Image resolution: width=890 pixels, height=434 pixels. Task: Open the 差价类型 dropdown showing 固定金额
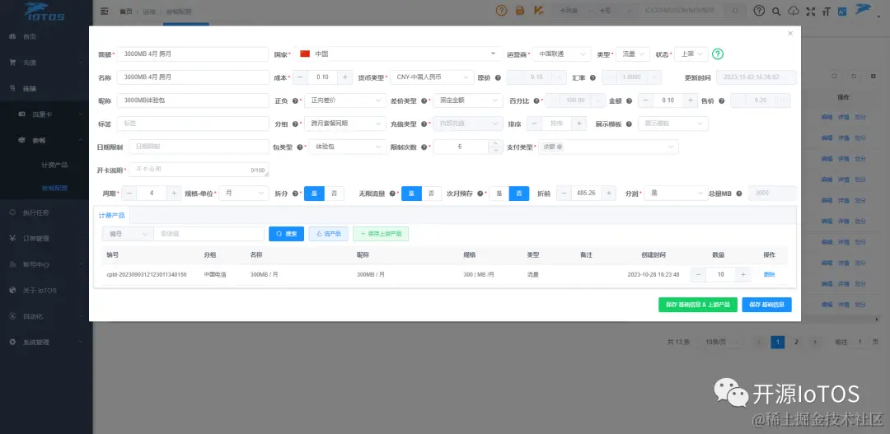pos(468,100)
